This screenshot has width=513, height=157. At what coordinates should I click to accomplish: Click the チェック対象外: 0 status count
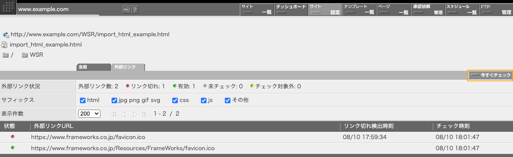[x=276, y=86]
